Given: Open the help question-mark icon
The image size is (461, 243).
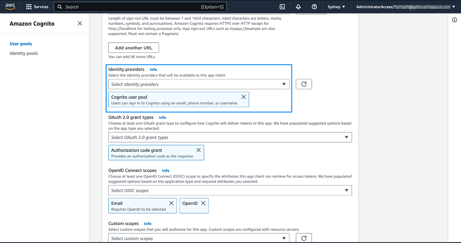Looking at the screenshot, I should point(314,7).
